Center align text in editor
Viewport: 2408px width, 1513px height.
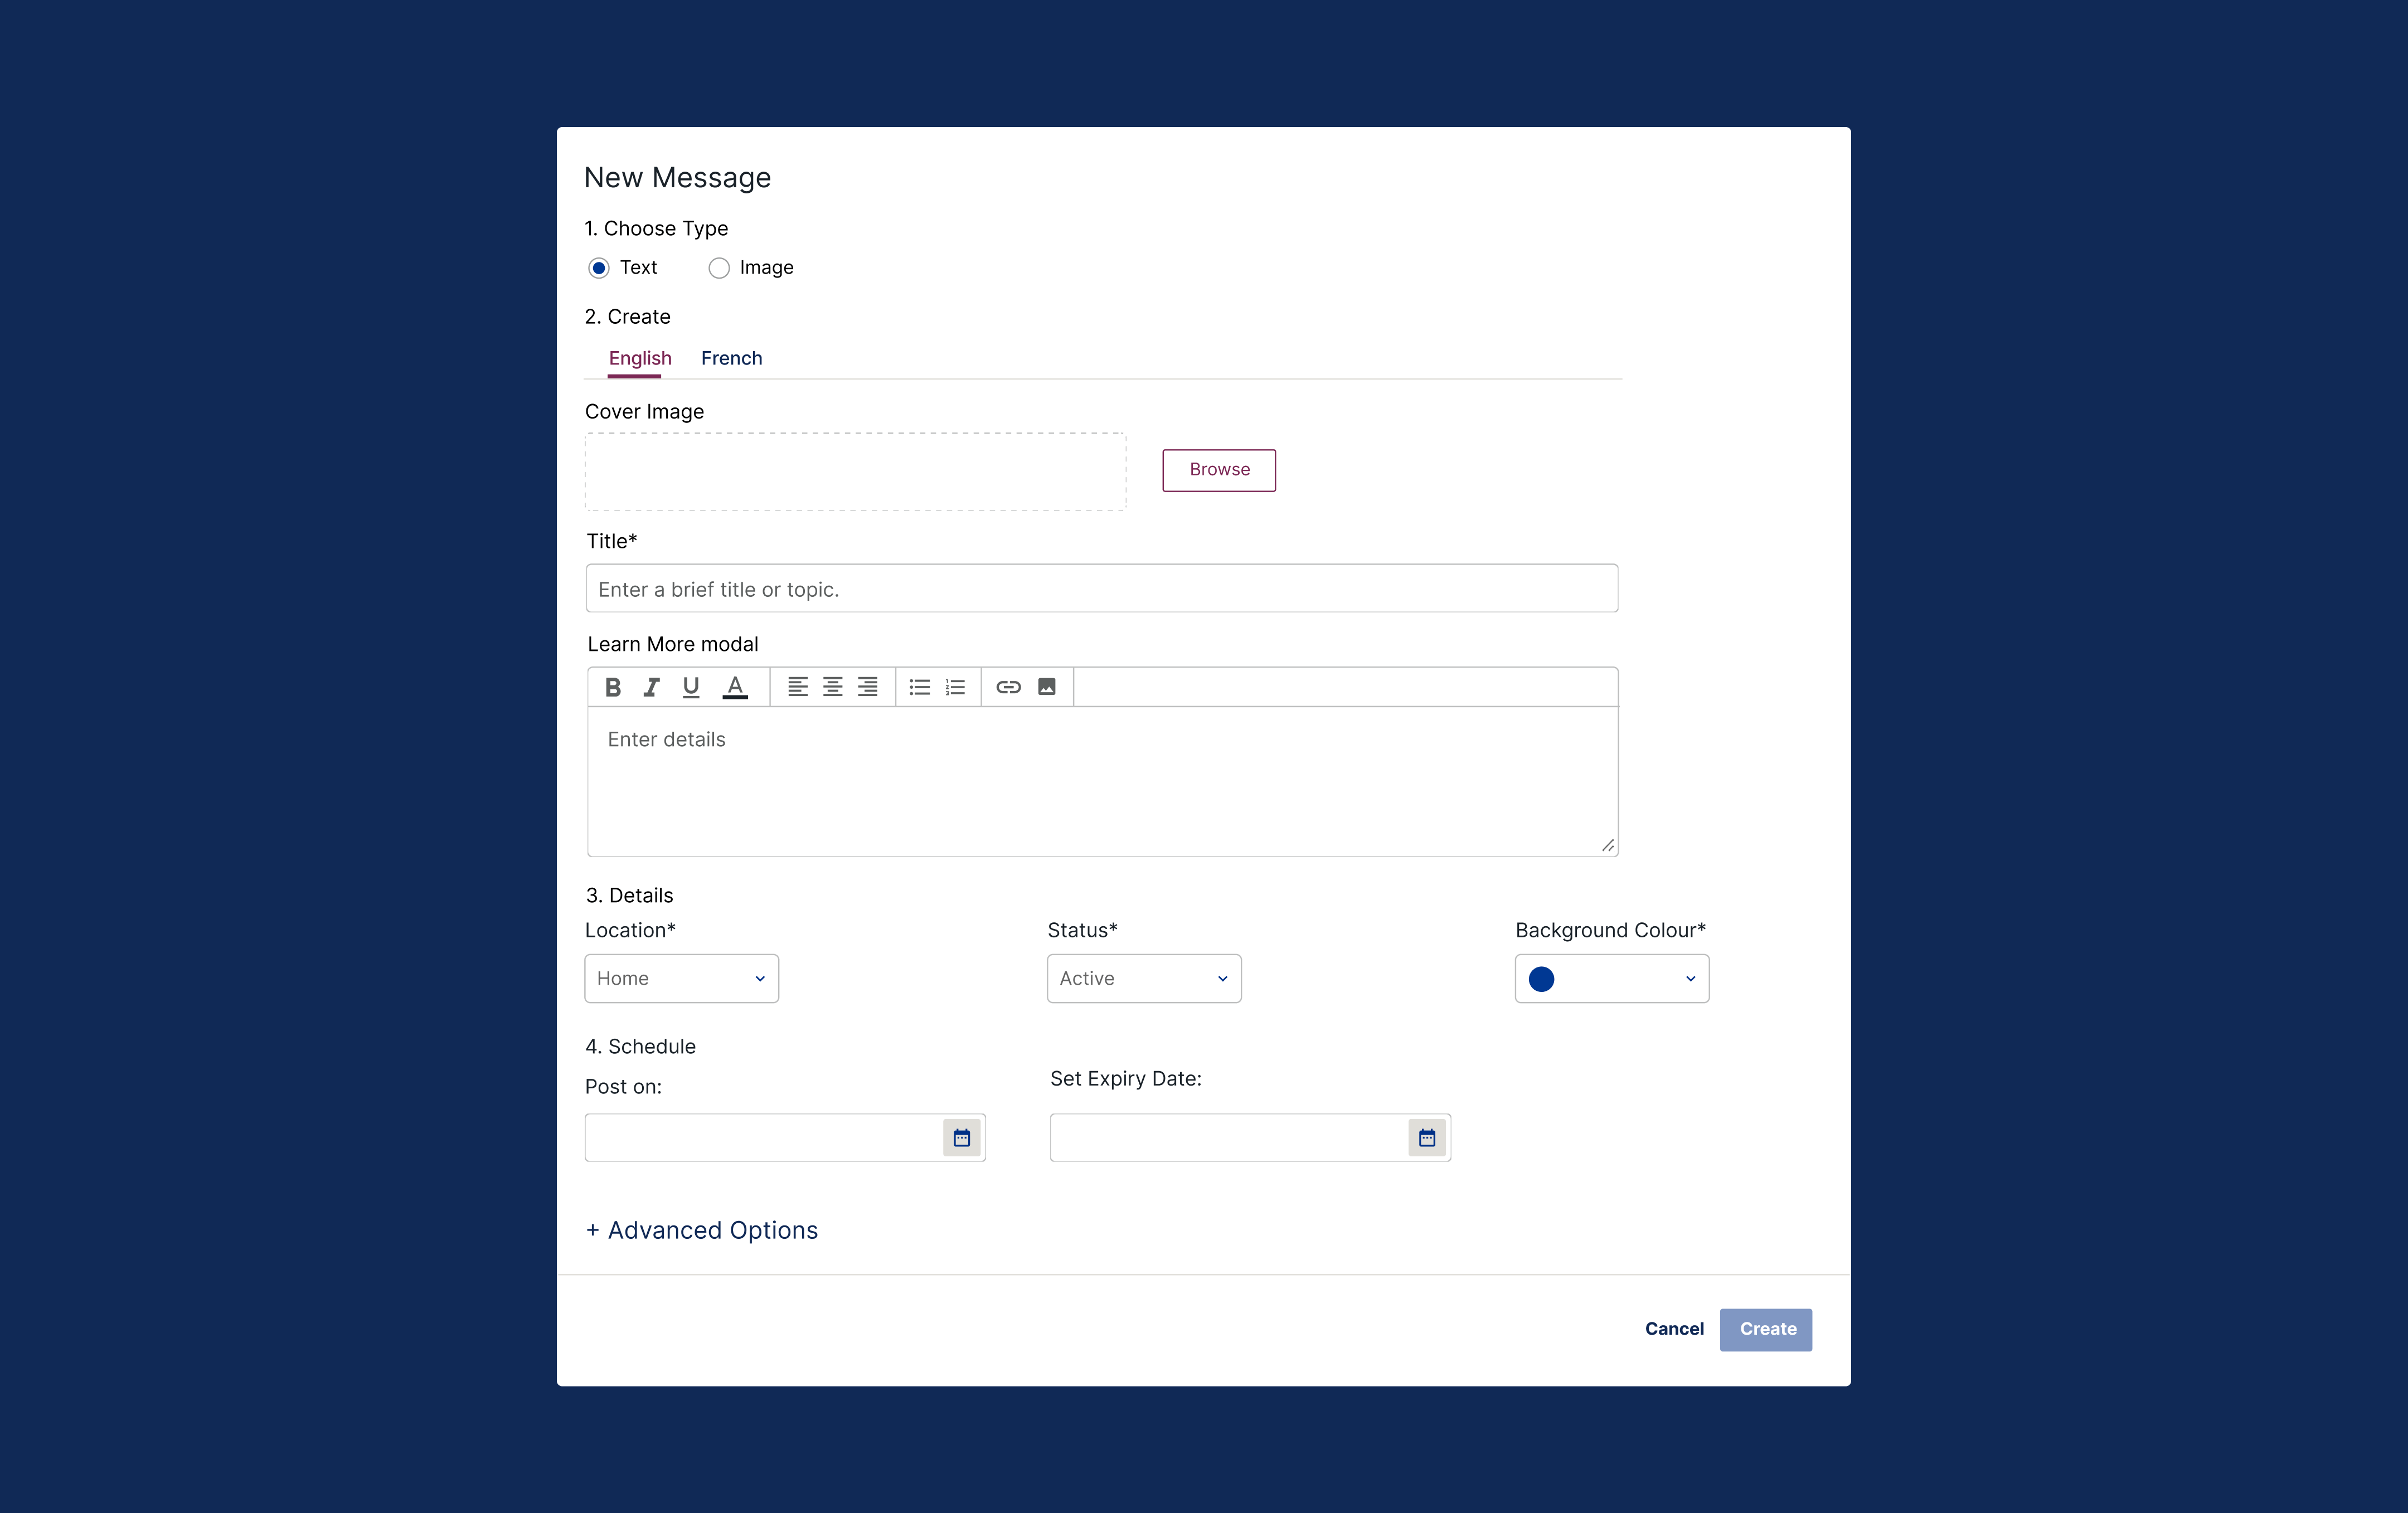(832, 687)
